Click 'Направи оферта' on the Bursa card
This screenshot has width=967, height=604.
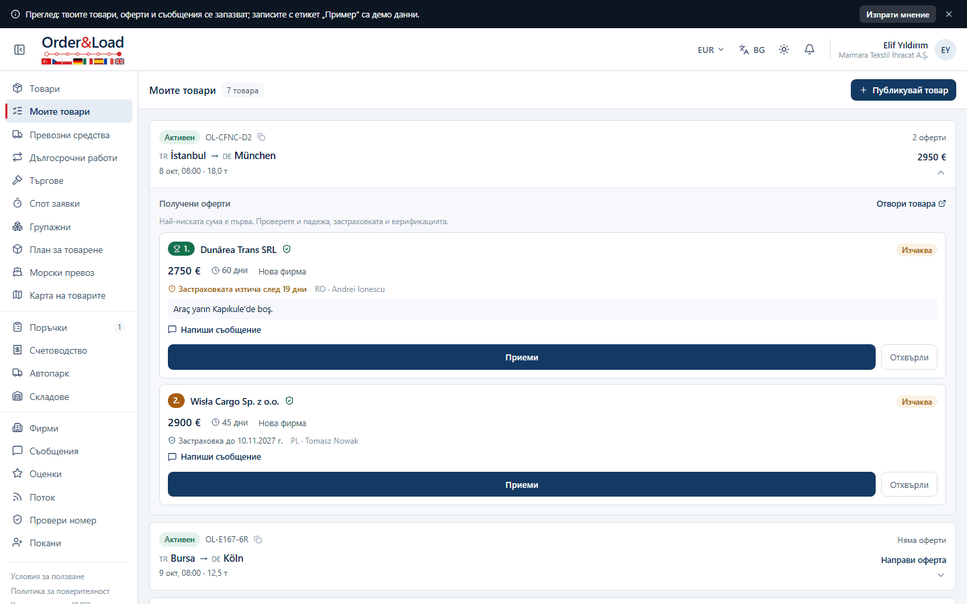pyautogui.click(x=913, y=560)
